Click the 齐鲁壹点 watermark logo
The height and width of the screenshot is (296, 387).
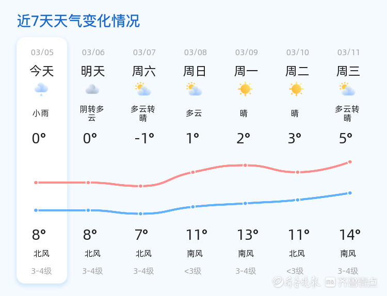tap(358, 282)
